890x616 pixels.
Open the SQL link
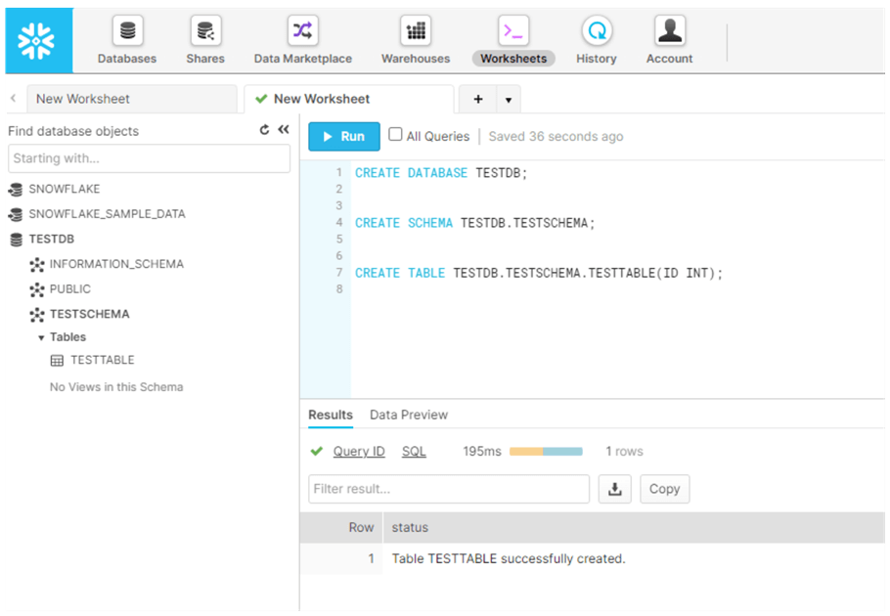coord(414,452)
